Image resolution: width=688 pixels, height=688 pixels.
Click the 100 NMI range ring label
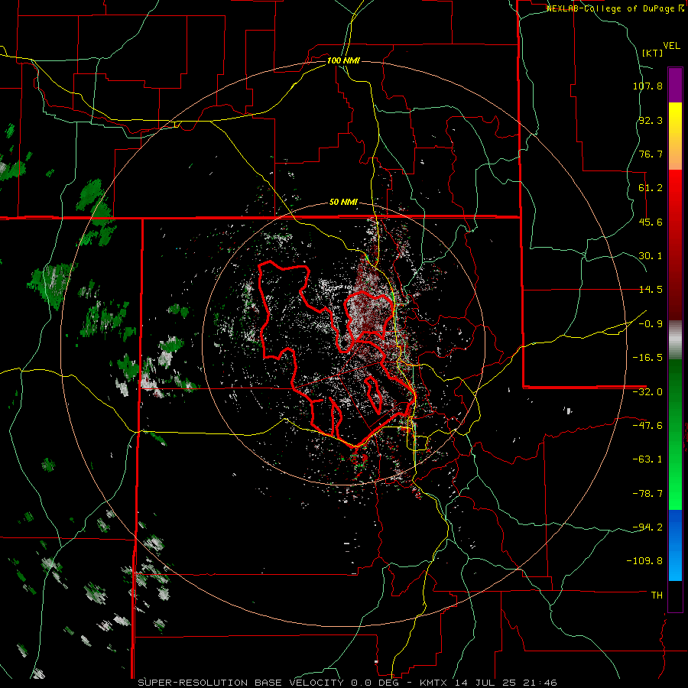(343, 60)
